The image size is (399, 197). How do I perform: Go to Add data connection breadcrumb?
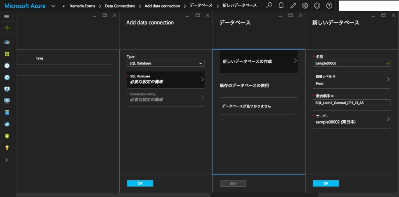(162, 6)
